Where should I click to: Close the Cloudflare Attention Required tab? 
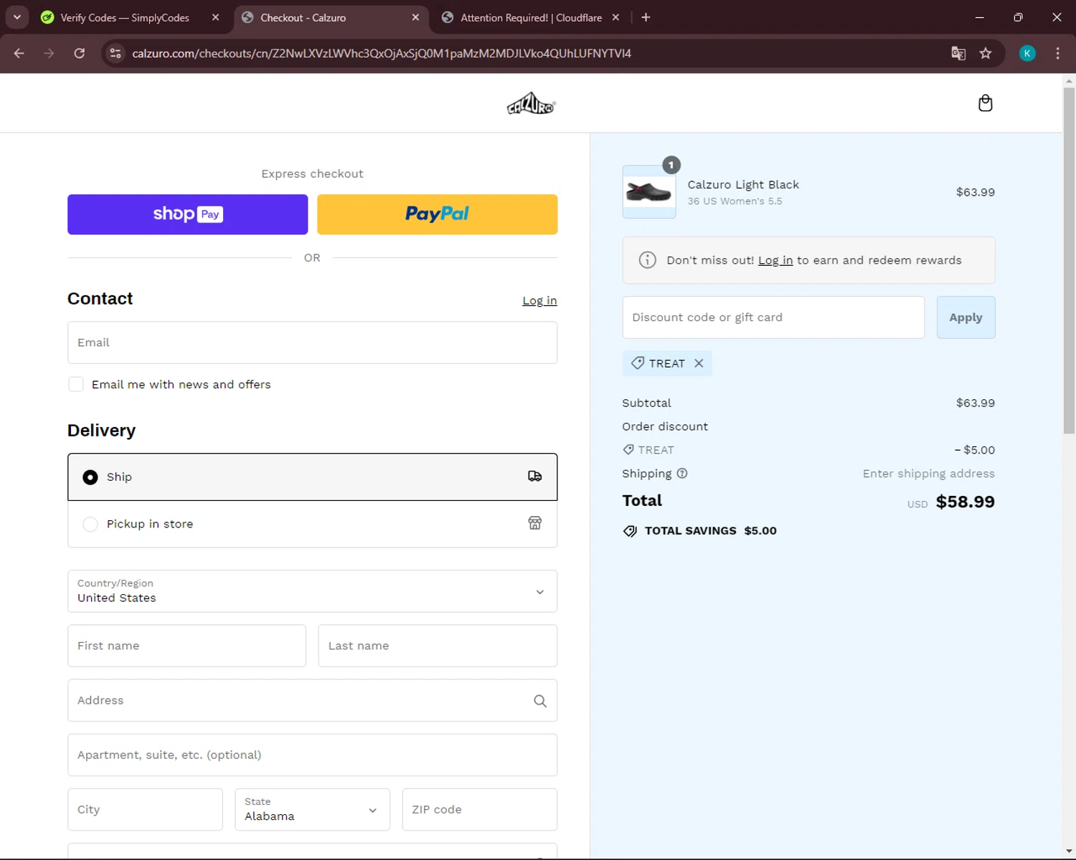click(615, 17)
